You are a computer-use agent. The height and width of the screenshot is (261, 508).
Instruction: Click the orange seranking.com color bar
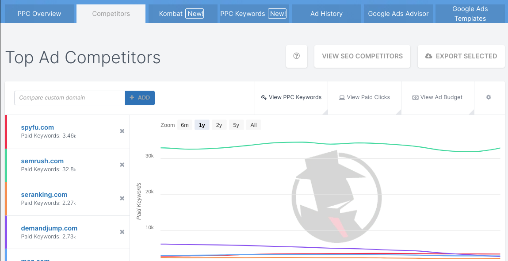(x=6, y=199)
